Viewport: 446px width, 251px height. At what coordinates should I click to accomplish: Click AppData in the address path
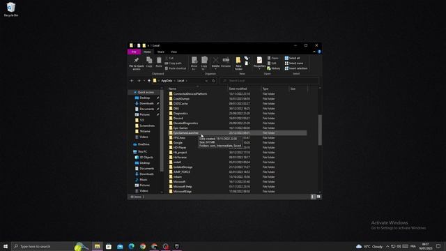(167, 81)
